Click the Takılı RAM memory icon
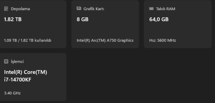This screenshot has width=215, height=103. tap(151, 9)
